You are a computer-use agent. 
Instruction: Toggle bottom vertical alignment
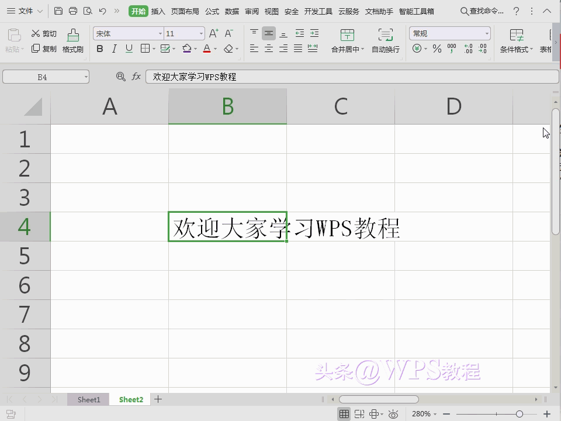click(x=283, y=33)
